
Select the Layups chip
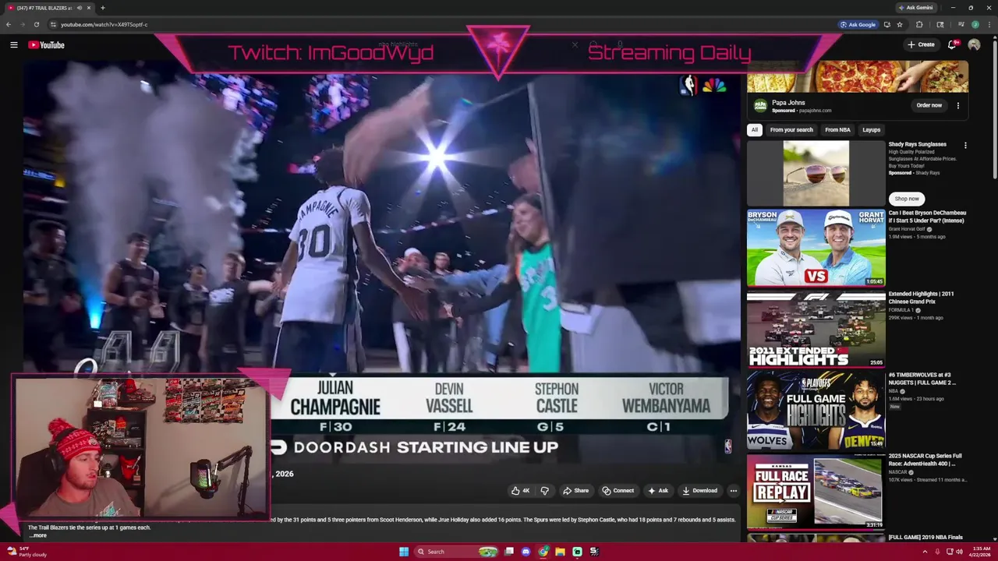[x=871, y=130]
